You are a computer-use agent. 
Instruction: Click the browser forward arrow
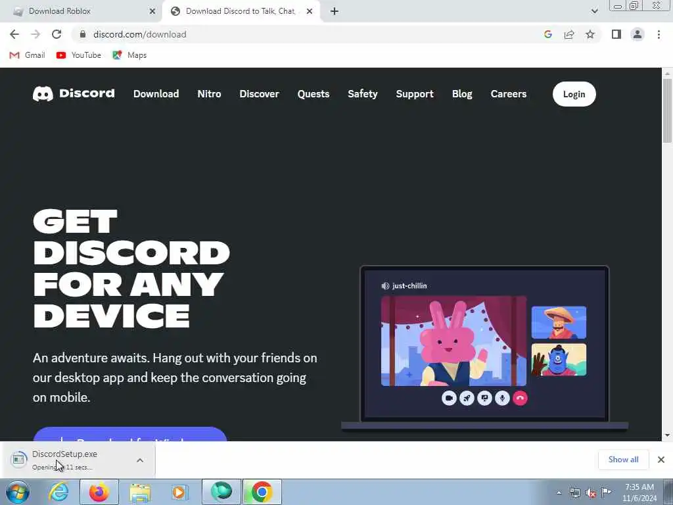[x=35, y=34]
